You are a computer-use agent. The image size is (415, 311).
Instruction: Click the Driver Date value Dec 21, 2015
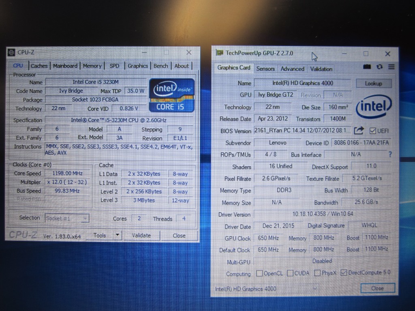[278, 226]
